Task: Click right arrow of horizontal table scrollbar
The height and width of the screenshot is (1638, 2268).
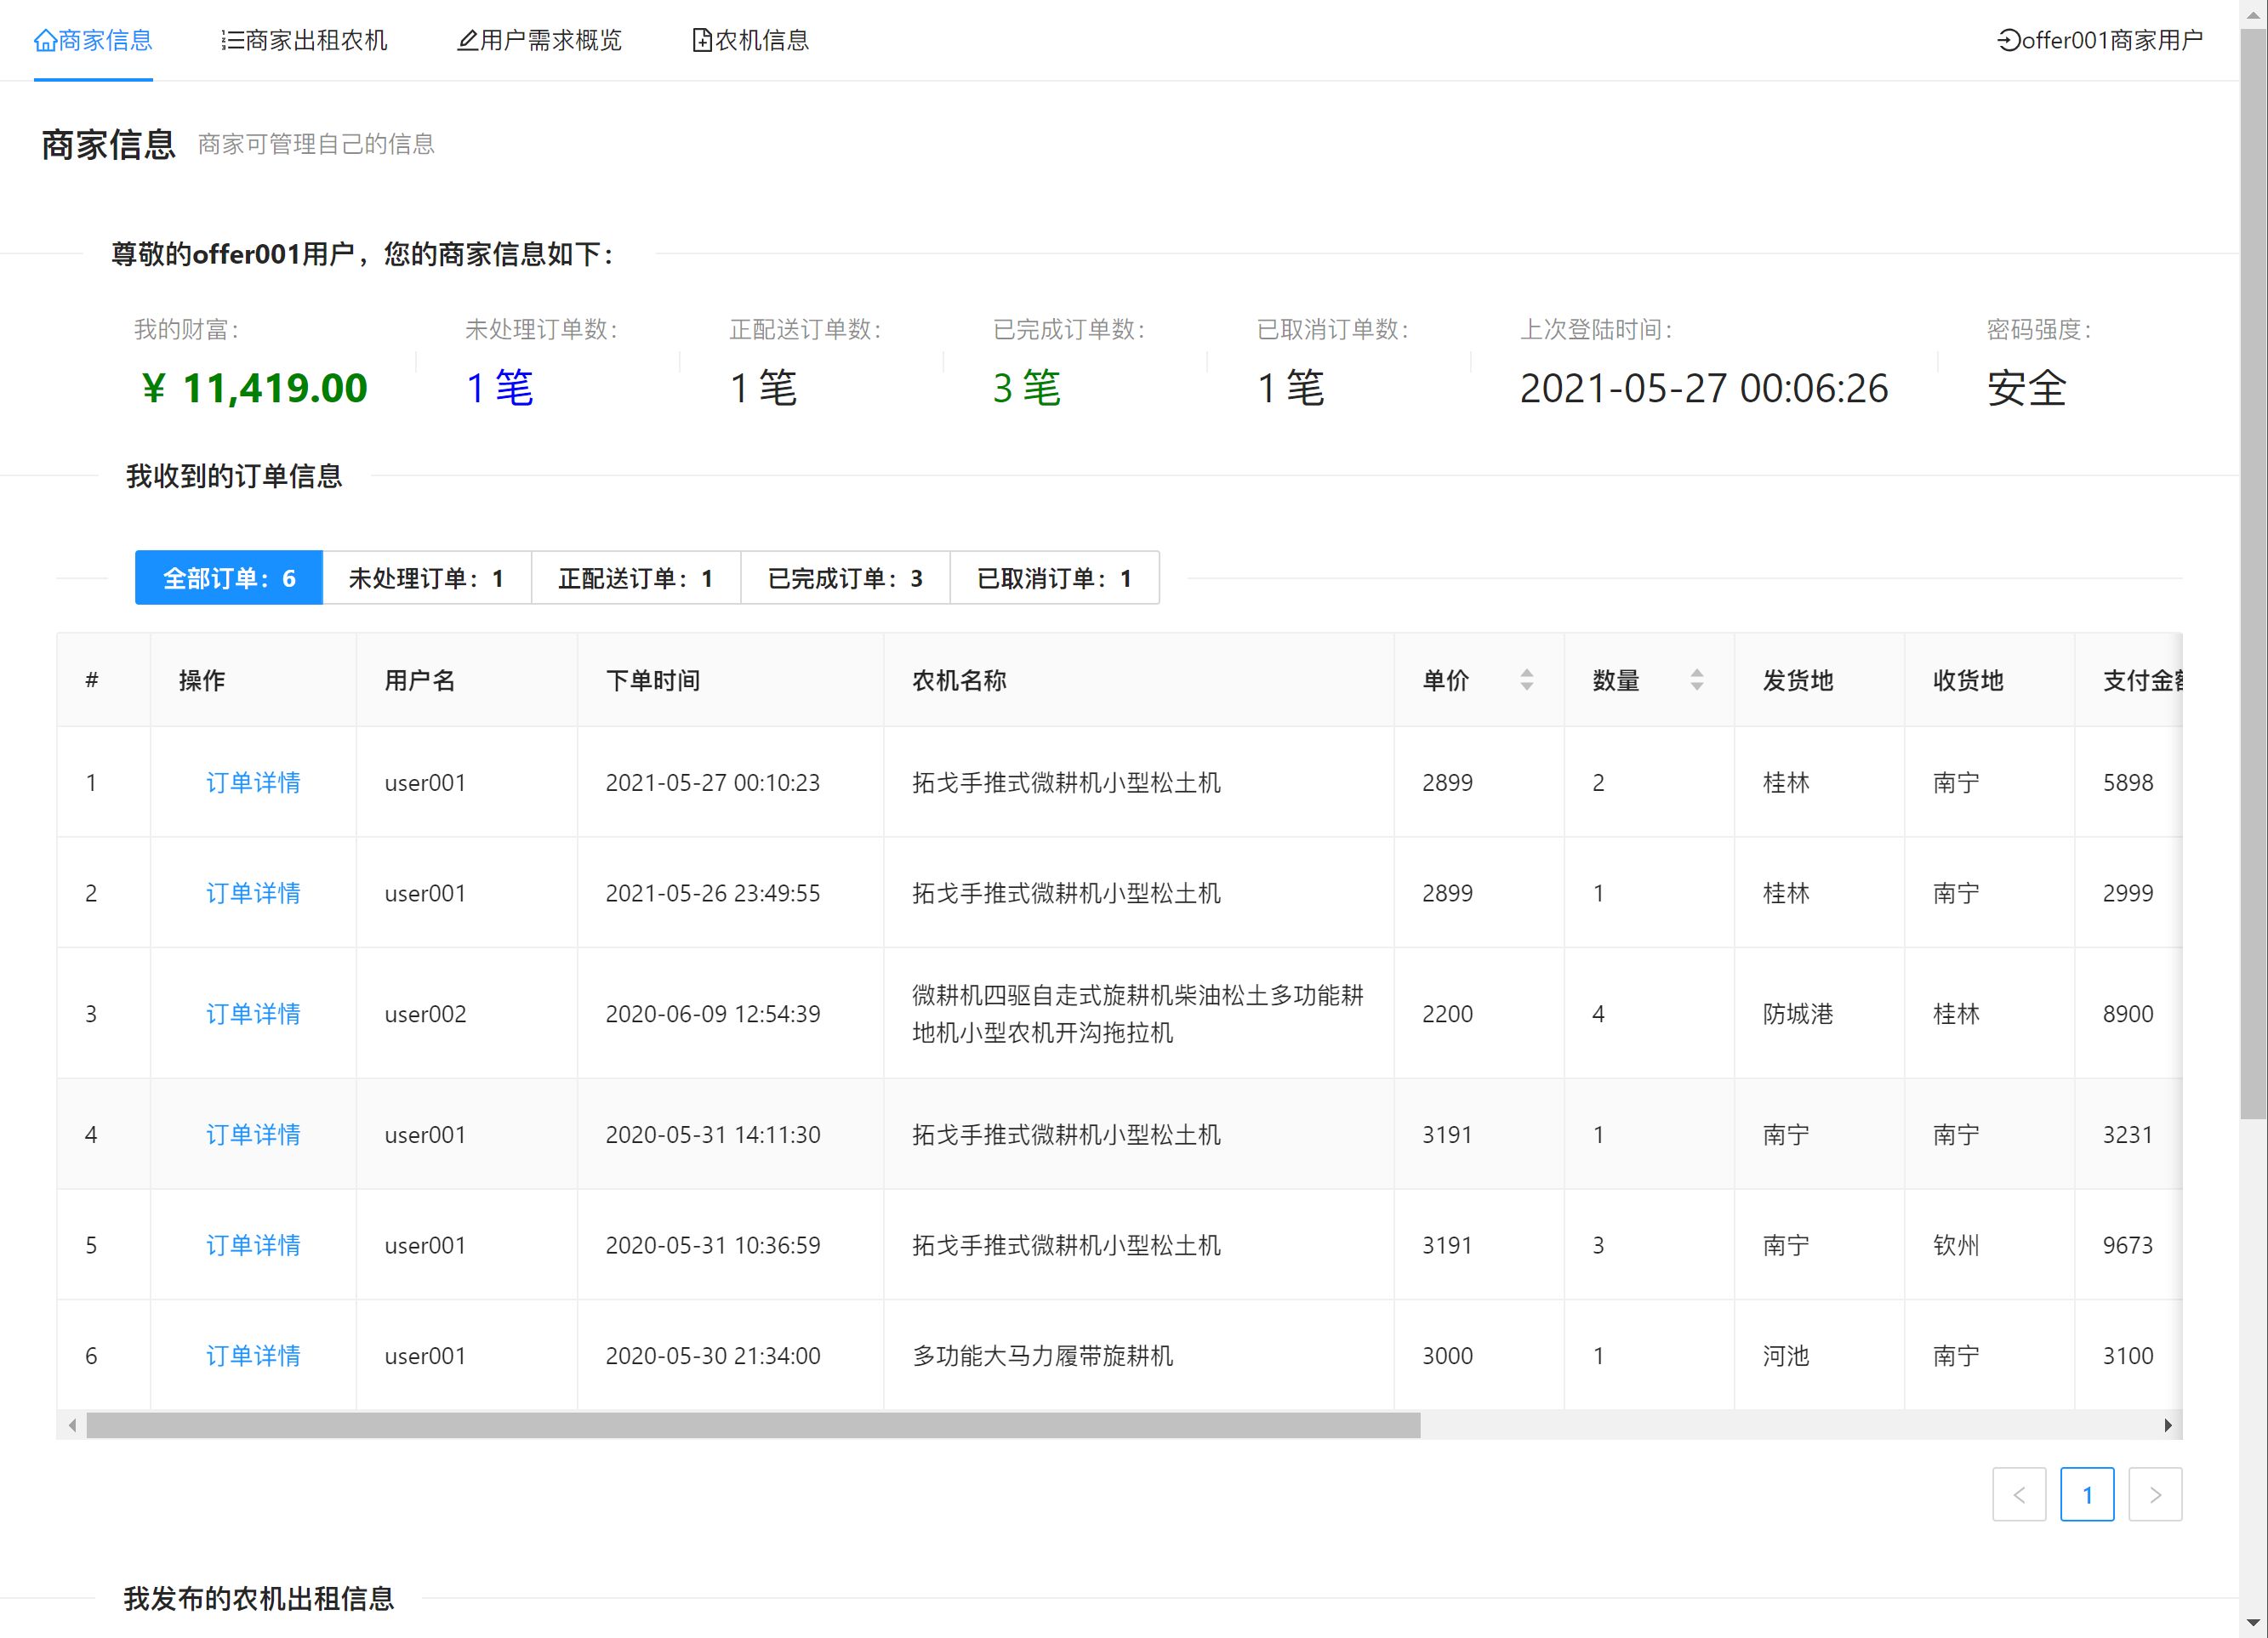Action: point(2167,1425)
